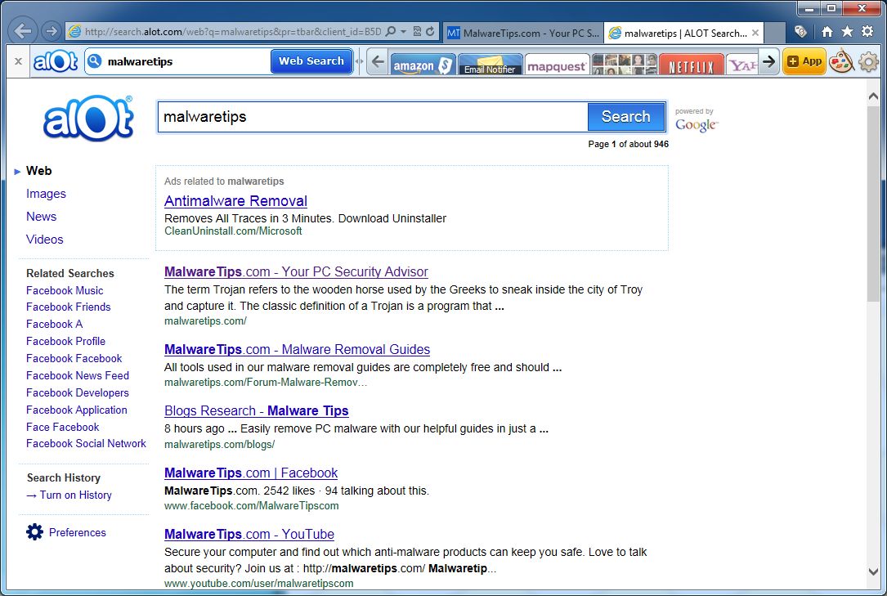Close the ALOT Search tab
Viewport: 887px width, 596px height.
755,33
